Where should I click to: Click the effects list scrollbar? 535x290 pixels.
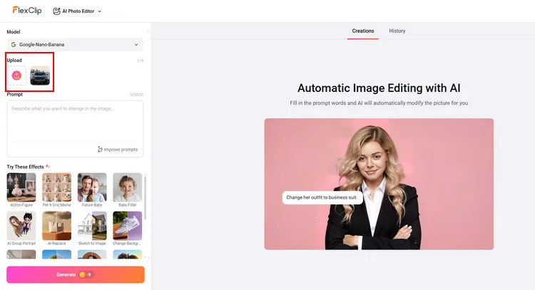point(146,197)
